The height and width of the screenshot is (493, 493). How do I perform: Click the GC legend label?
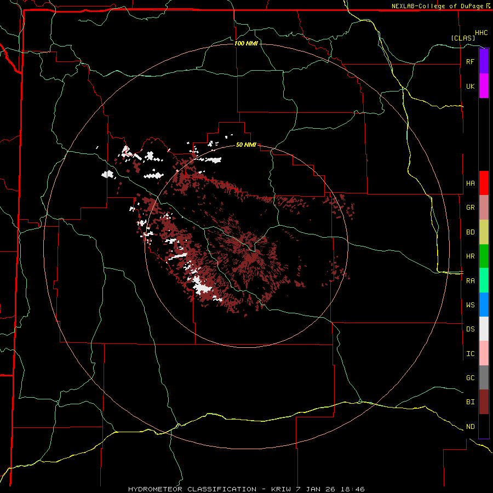pyautogui.click(x=470, y=378)
